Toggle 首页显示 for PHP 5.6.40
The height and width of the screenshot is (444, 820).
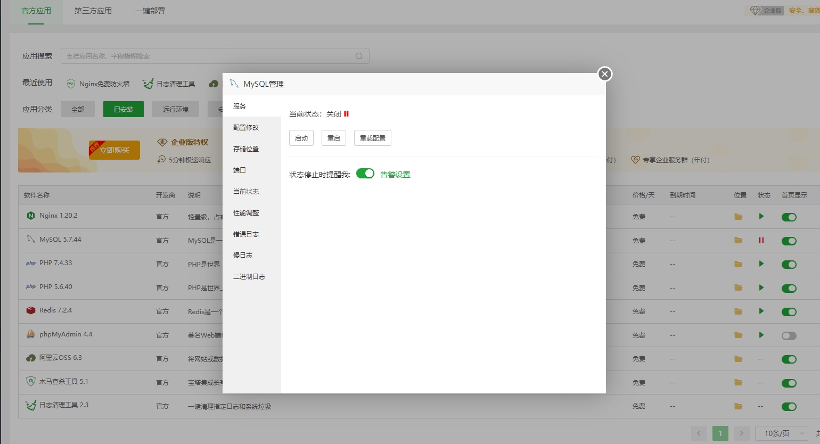click(x=789, y=289)
